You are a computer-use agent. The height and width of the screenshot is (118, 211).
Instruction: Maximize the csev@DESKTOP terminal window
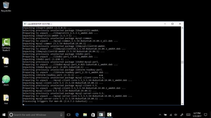(172, 24)
